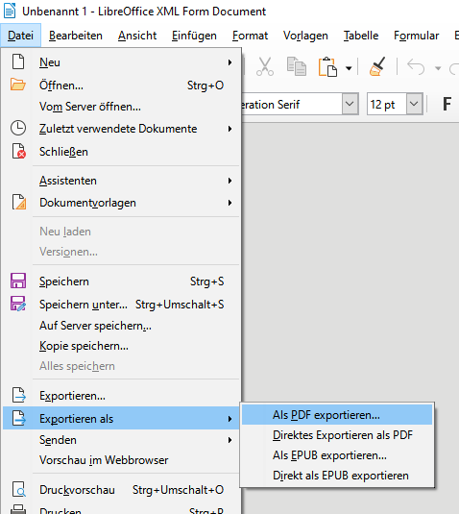This screenshot has width=459, height=514.
Task: Click the document icon in the title bar
Action: (x=10, y=11)
